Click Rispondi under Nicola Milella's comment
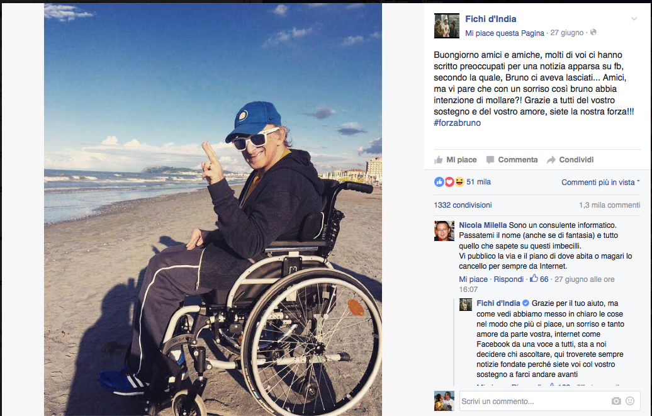652x416 pixels. (x=509, y=279)
